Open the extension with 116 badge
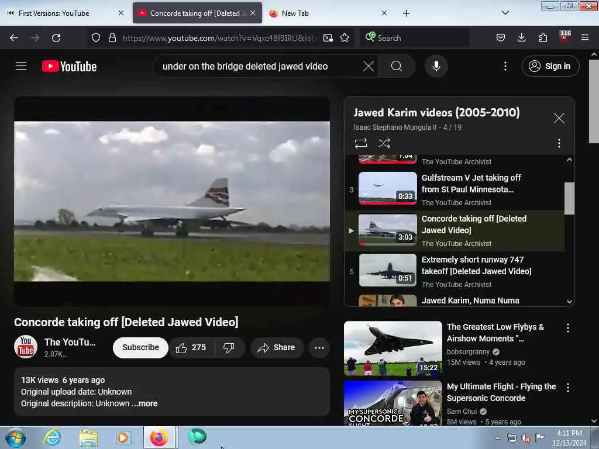 (564, 37)
